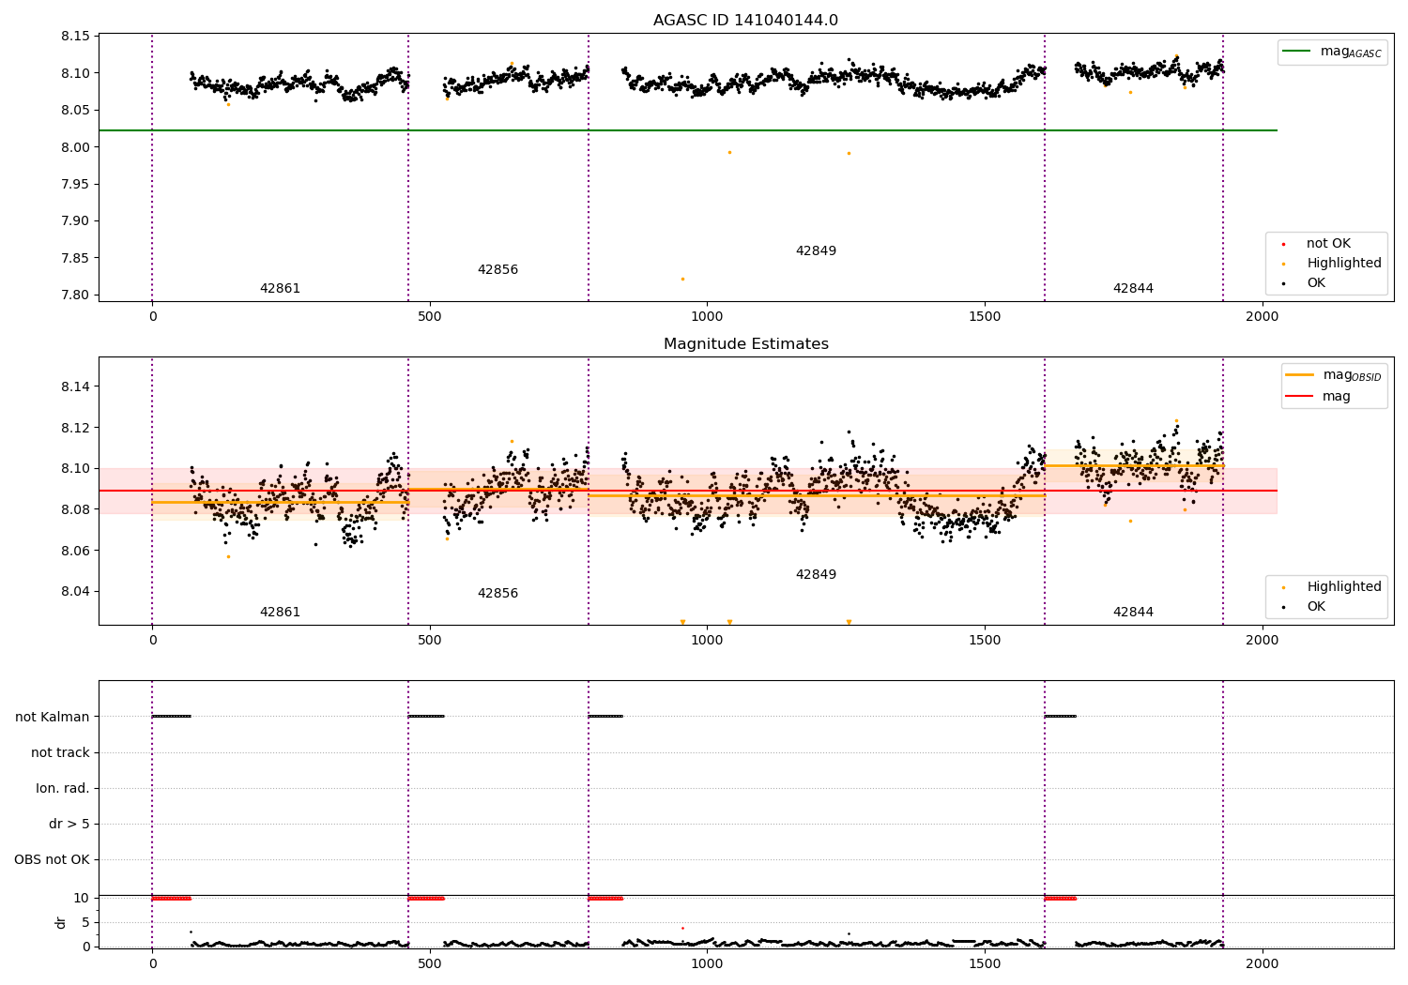This screenshot has height=985, width=1408.
Task: Click the 42844 label in Magnitude Estimates plot
Action: point(1133,613)
